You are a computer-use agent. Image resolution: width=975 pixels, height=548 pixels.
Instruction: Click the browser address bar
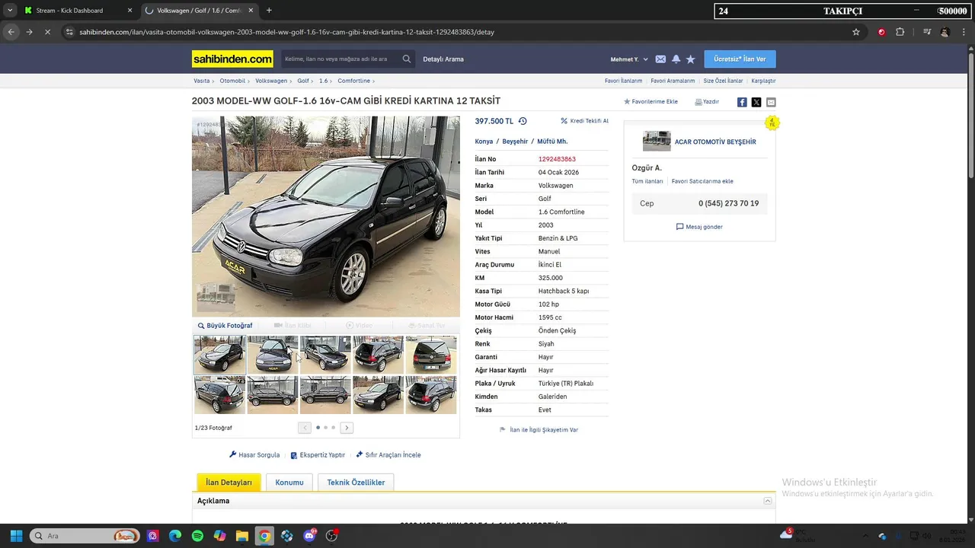pyautogui.click(x=457, y=32)
